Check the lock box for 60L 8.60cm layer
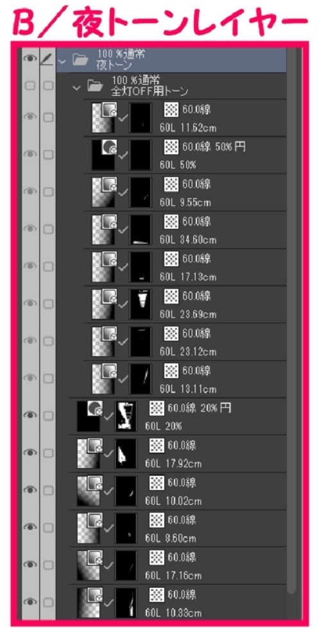The height and width of the screenshot is (634, 321). (x=48, y=527)
